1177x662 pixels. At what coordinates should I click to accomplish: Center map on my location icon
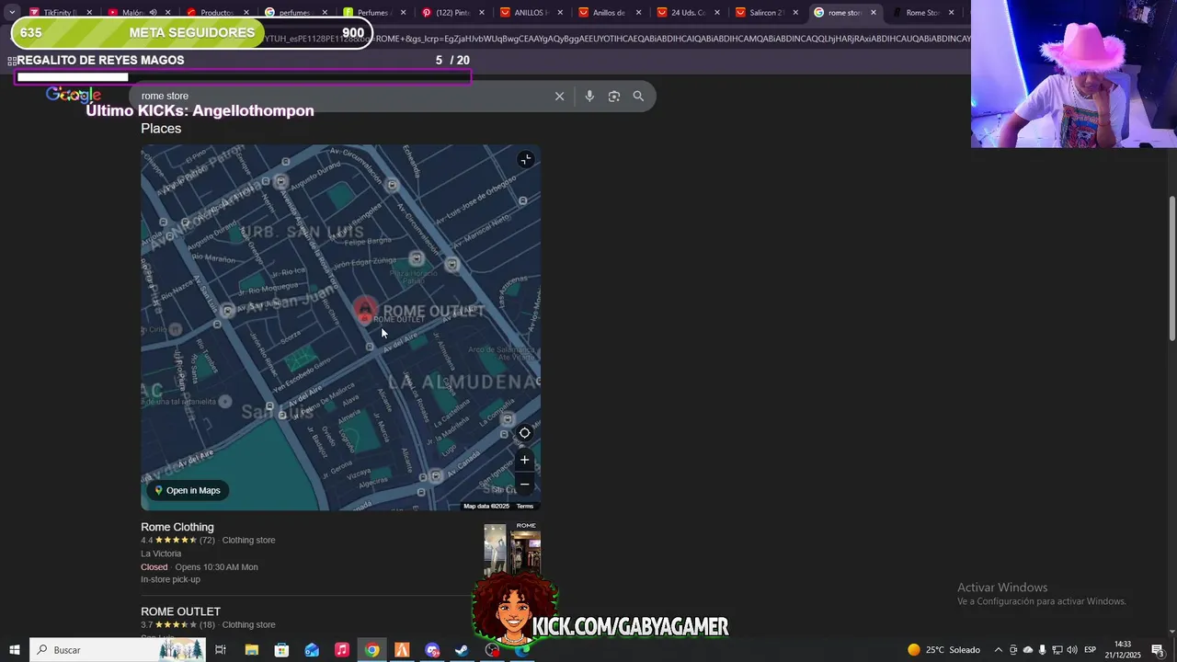[x=524, y=433]
